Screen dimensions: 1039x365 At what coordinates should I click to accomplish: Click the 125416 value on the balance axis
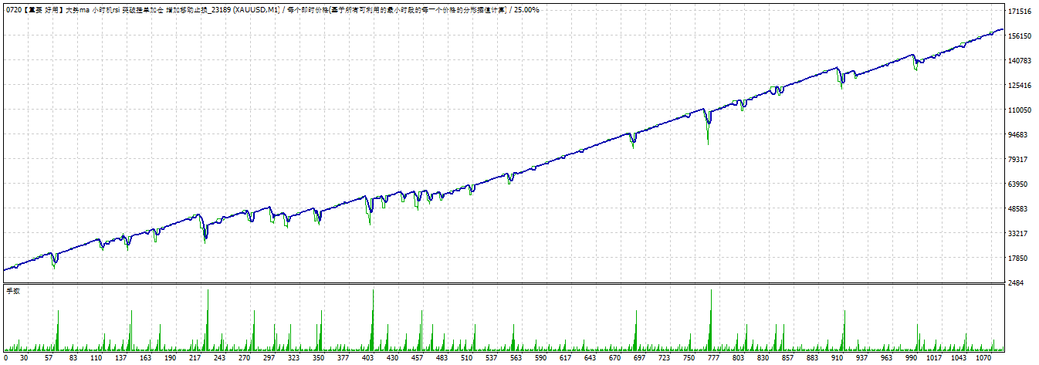pos(1021,86)
